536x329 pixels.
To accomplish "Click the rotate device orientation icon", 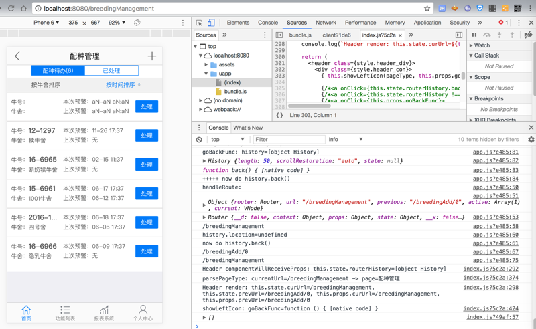I will coord(137,23).
